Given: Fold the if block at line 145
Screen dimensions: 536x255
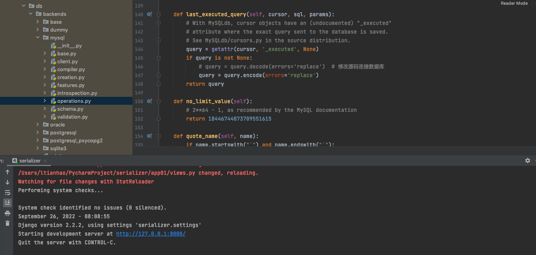Looking at the screenshot, I should pos(159,58).
